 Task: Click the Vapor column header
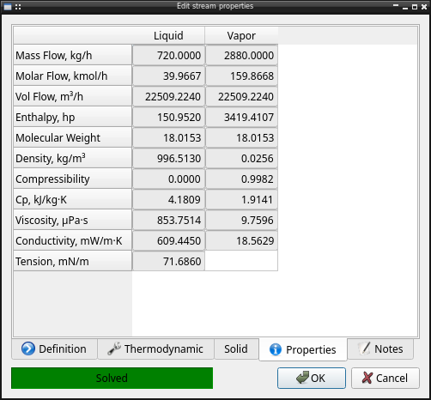(241, 35)
